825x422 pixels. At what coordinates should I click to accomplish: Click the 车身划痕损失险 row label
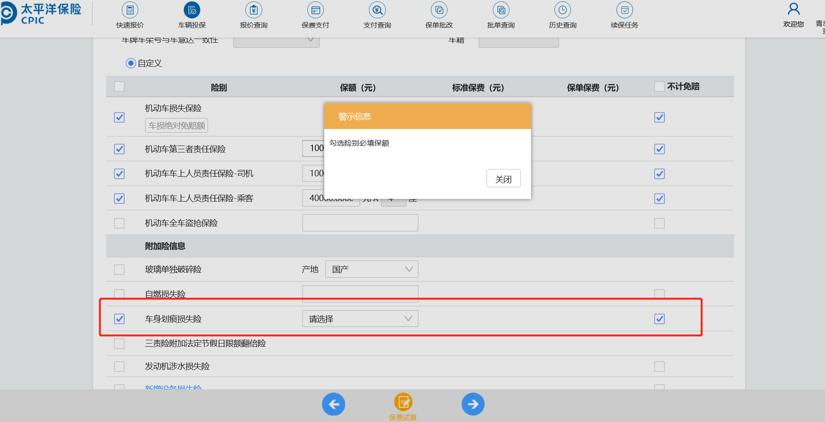tap(173, 319)
